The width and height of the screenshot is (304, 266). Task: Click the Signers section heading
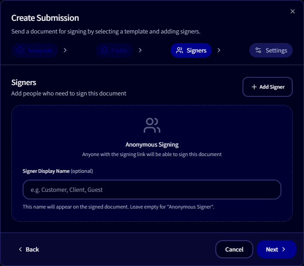point(24,83)
